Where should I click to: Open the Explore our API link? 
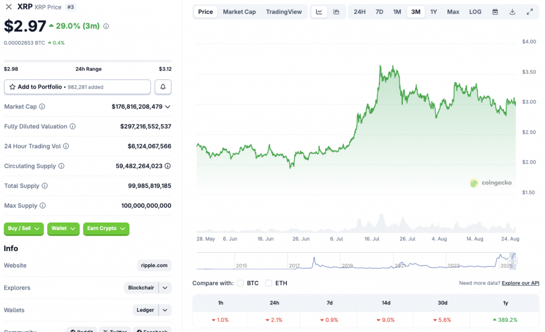(x=520, y=283)
